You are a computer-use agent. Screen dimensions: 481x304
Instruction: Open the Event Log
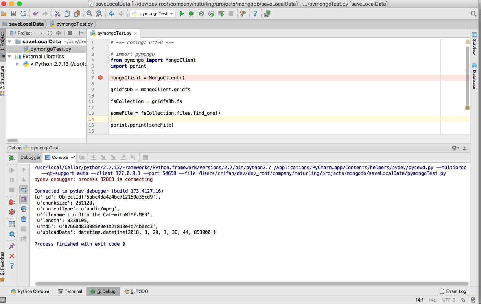pyautogui.click(x=452, y=291)
